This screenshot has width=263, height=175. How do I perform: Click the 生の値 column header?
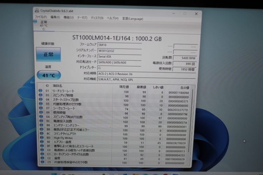point(185,87)
